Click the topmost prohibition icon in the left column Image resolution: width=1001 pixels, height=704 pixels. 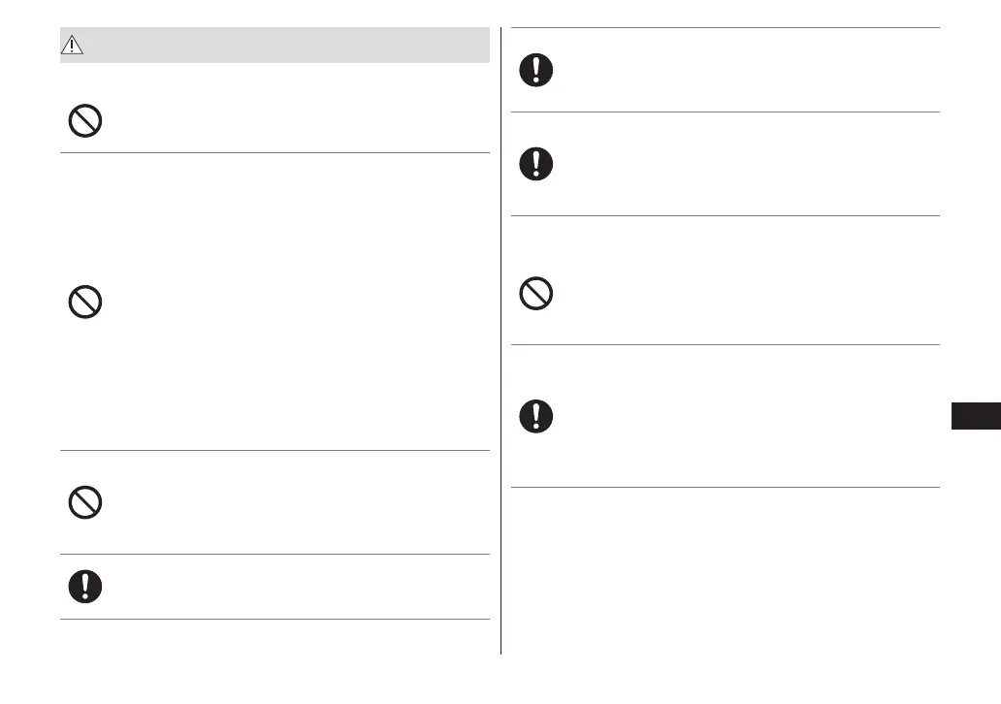85,120
